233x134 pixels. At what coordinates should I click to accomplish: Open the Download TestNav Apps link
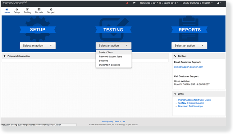(x=190, y=106)
